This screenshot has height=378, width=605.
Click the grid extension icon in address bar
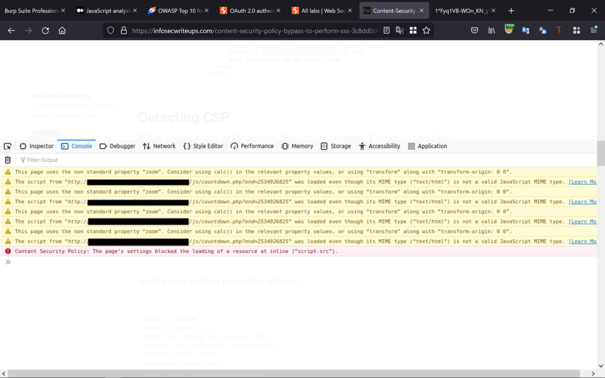click(413, 31)
